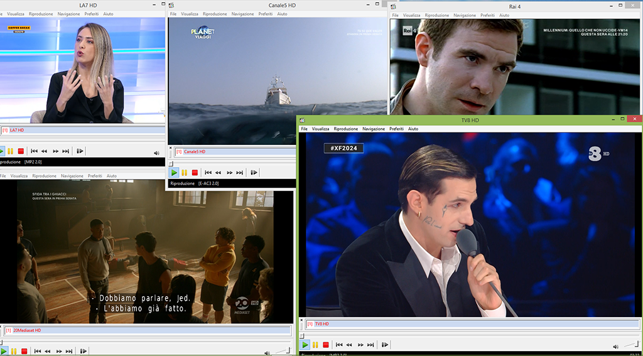Screen dimensions: 643x356
Task: Pause playback in the 20Mediaset HD window
Action: point(14,351)
